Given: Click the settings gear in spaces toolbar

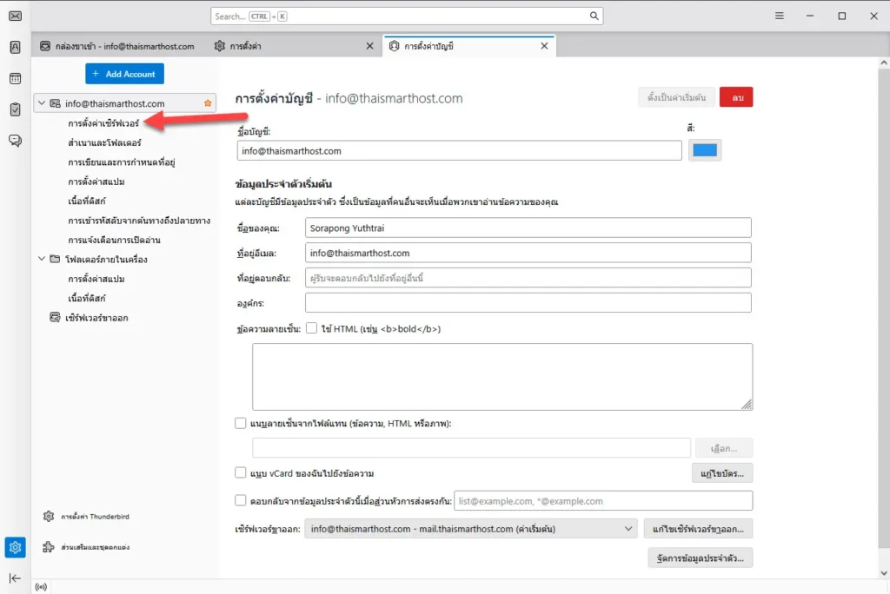Looking at the screenshot, I should [16, 547].
